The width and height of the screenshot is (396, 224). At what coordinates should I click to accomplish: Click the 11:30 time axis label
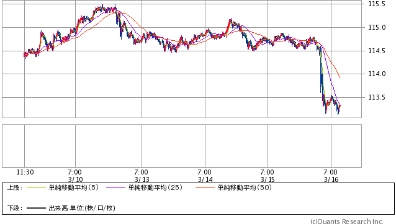tap(25, 173)
